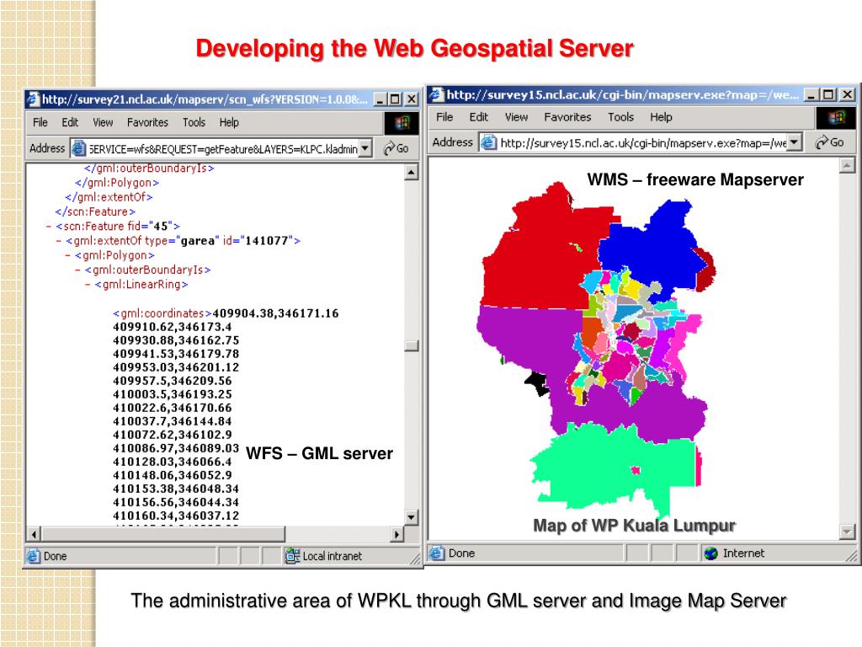Open File menu in survey15 window

tap(444, 116)
